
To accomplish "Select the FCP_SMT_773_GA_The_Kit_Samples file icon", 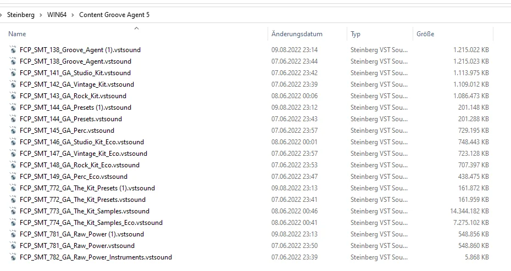I will click(13, 211).
